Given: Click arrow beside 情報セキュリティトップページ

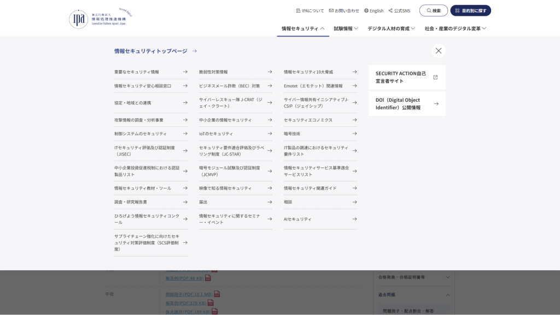Looking at the screenshot, I should click(x=195, y=51).
